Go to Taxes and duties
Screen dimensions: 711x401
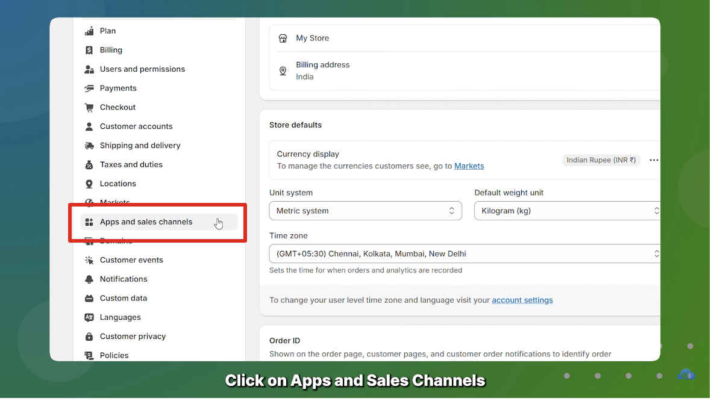coord(131,164)
